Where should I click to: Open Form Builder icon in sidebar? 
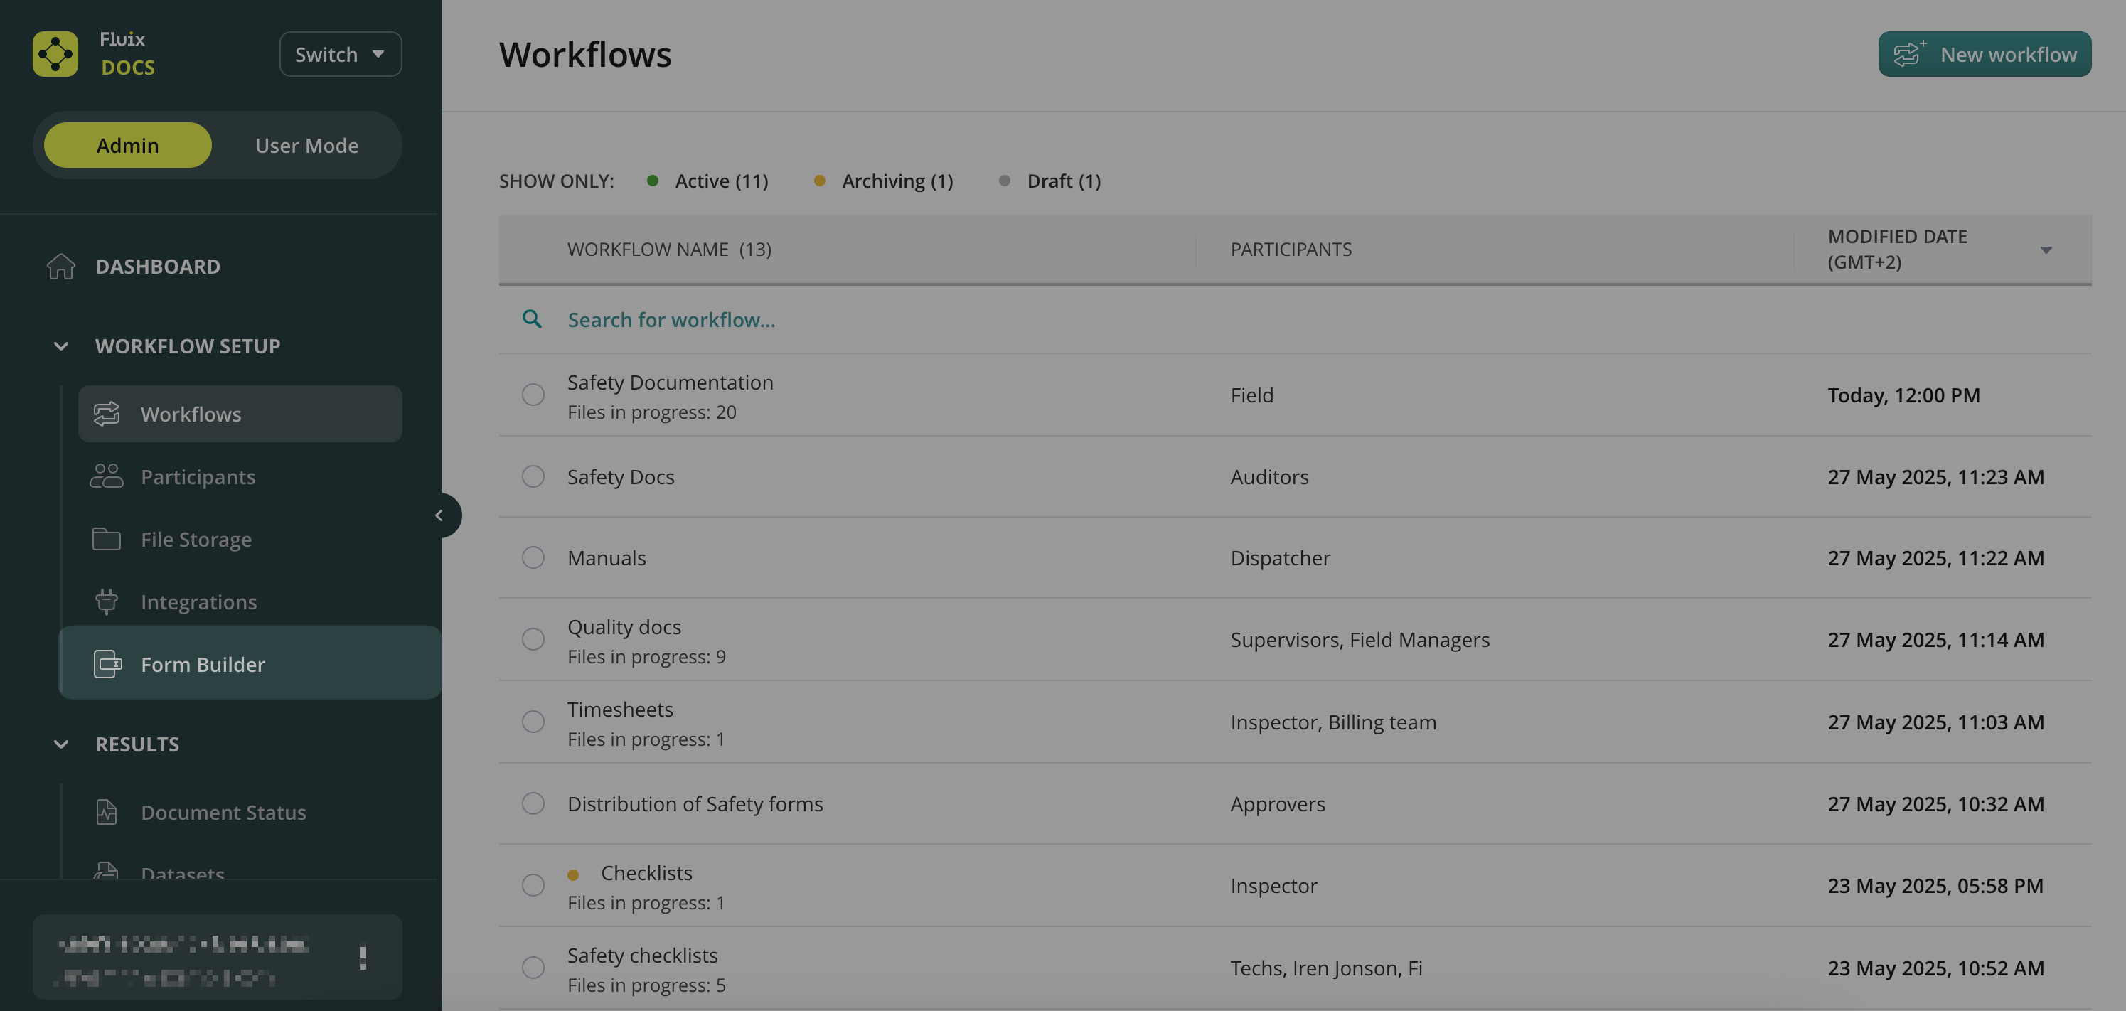[x=107, y=664]
